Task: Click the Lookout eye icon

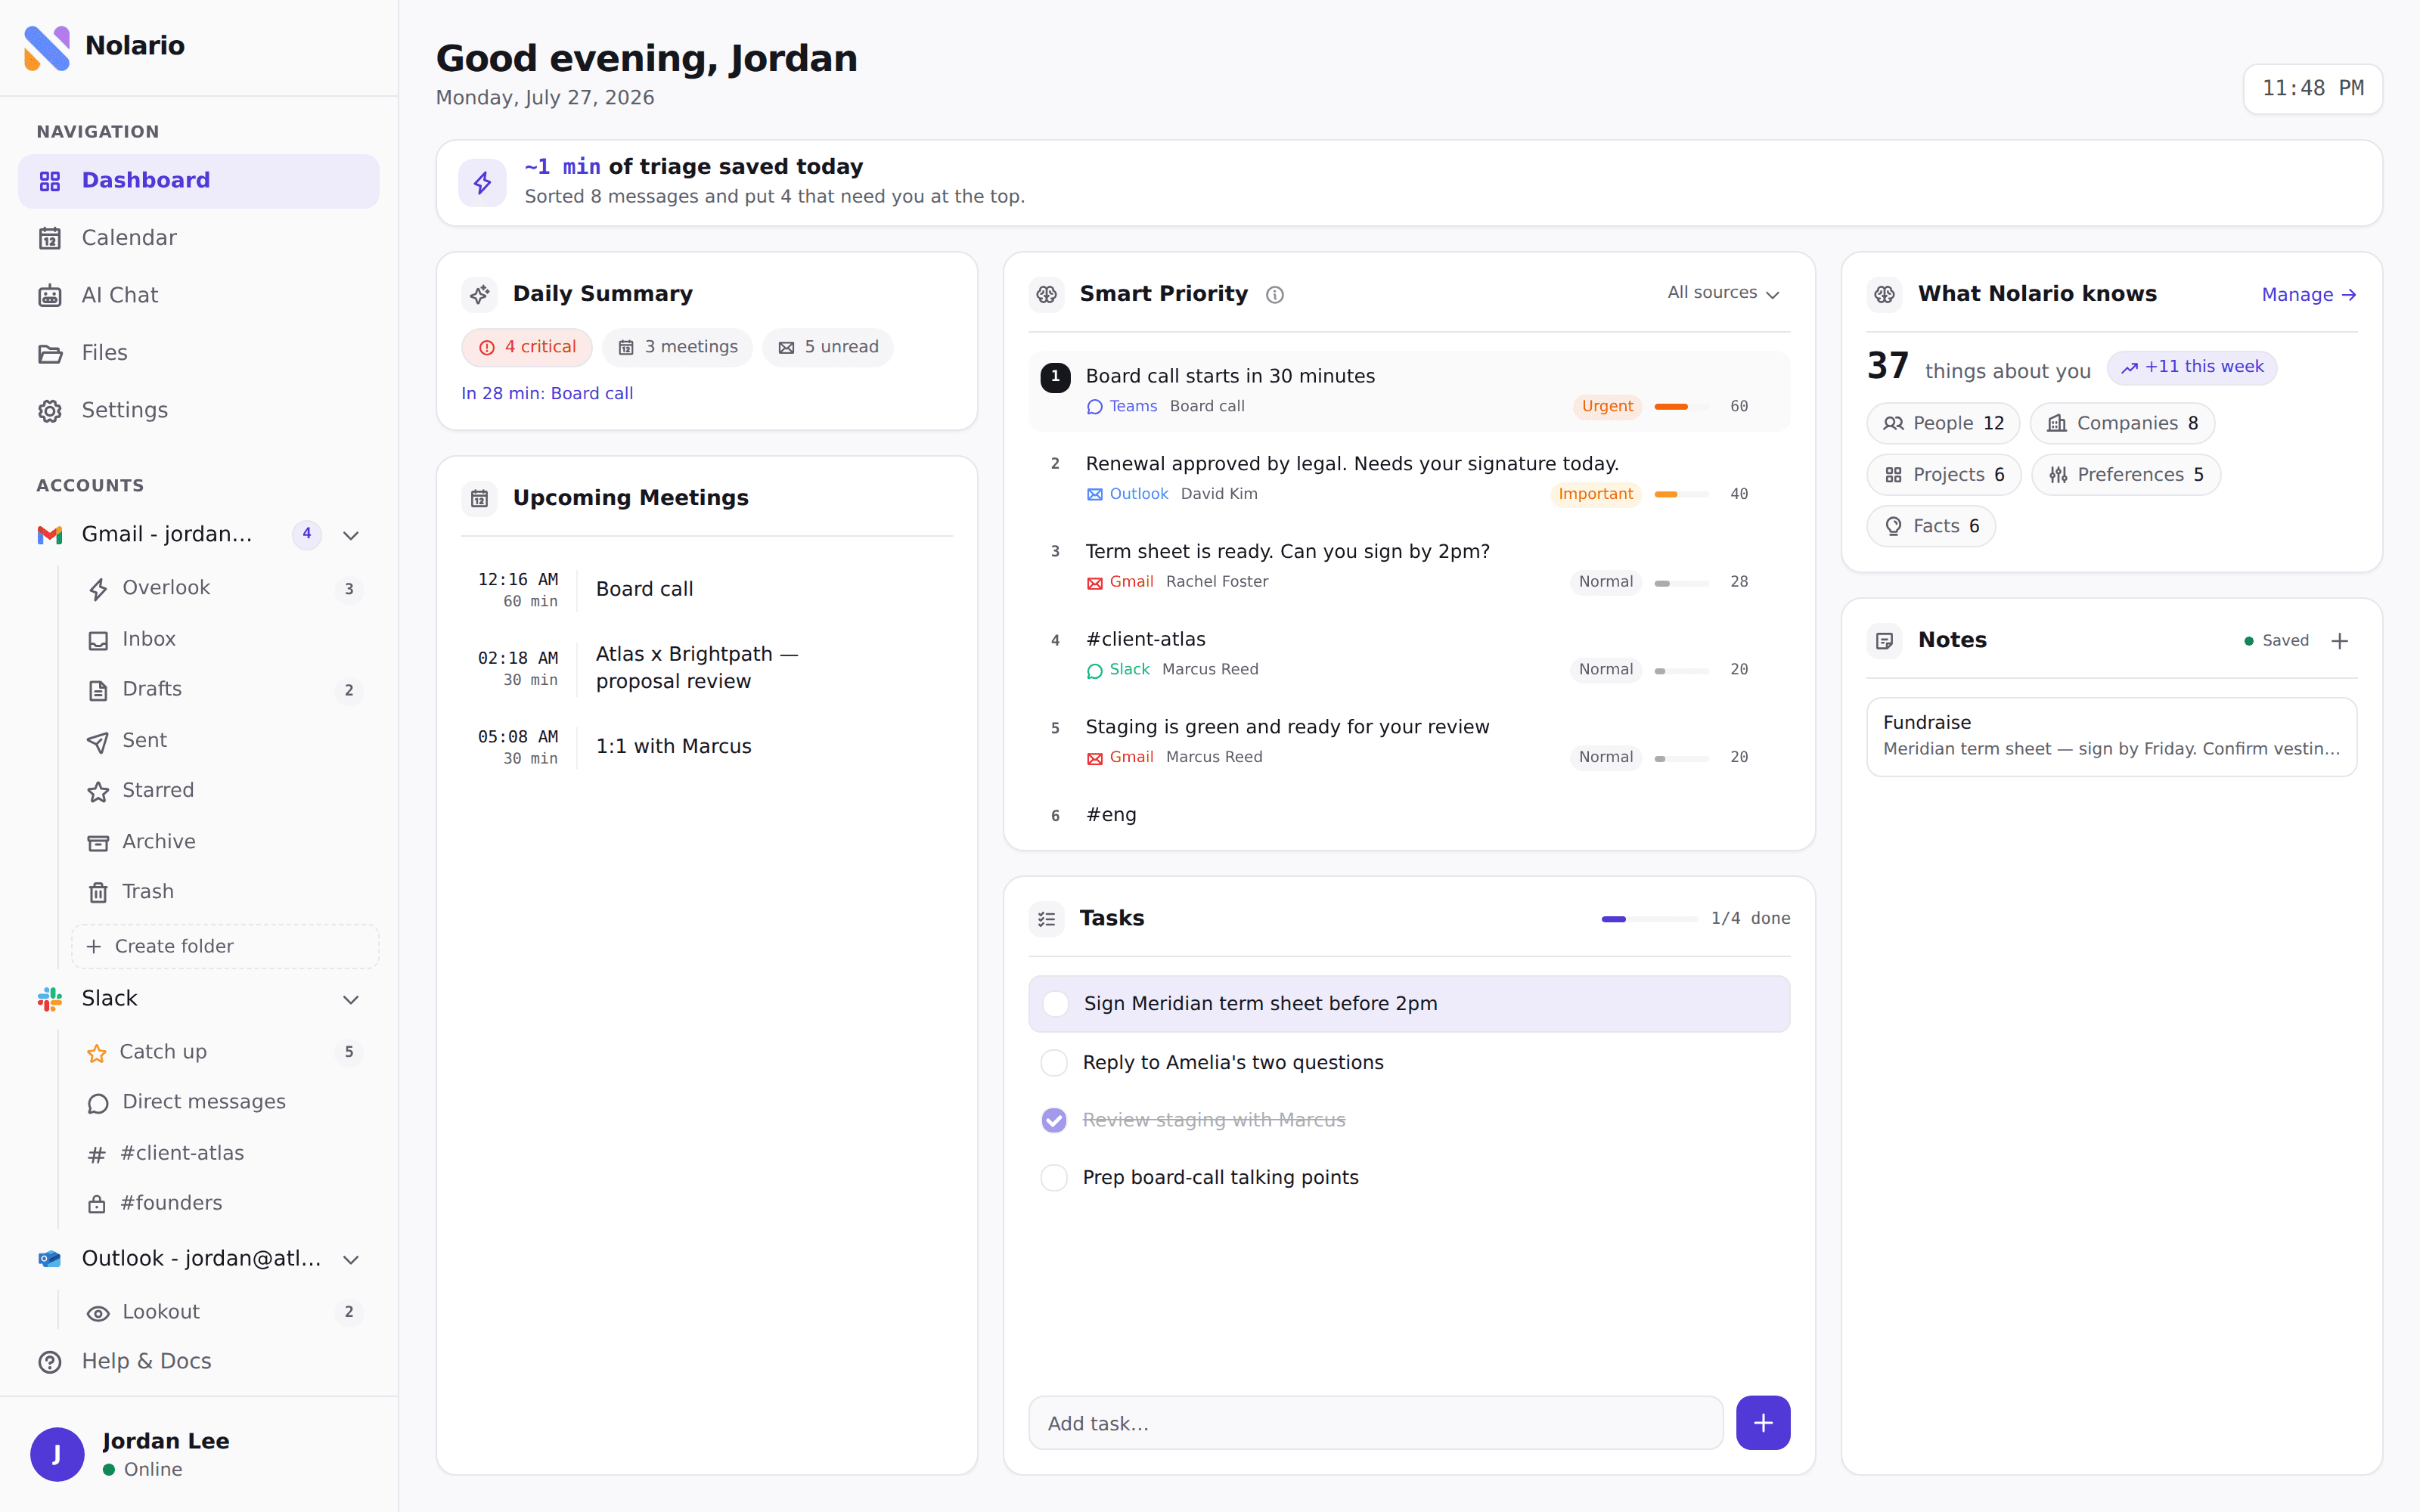Action: tap(98, 1313)
